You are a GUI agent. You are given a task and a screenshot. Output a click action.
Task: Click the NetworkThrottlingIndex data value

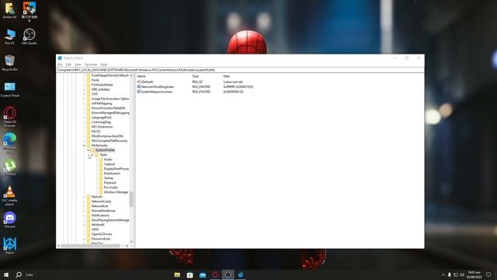pyautogui.click(x=238, y=86)
